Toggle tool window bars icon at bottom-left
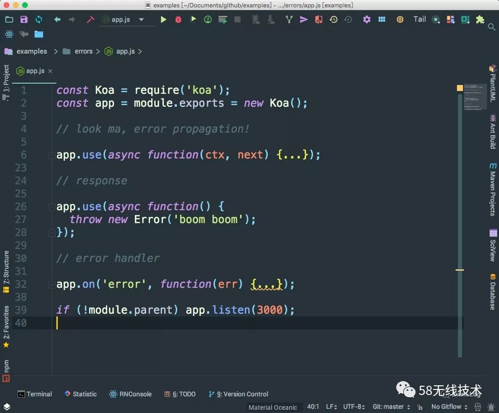 pos(6,407)
